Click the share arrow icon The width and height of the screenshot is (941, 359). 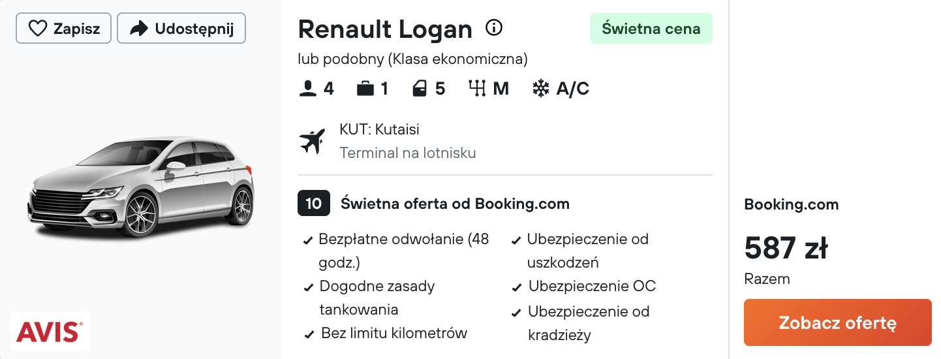[x=139, y=29]
